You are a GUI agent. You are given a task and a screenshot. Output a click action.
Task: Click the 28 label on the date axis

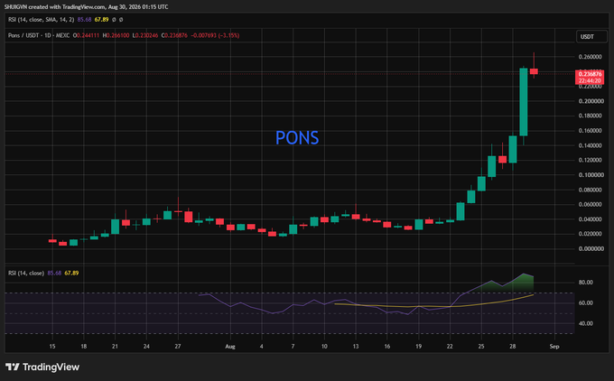pos(513,347)
